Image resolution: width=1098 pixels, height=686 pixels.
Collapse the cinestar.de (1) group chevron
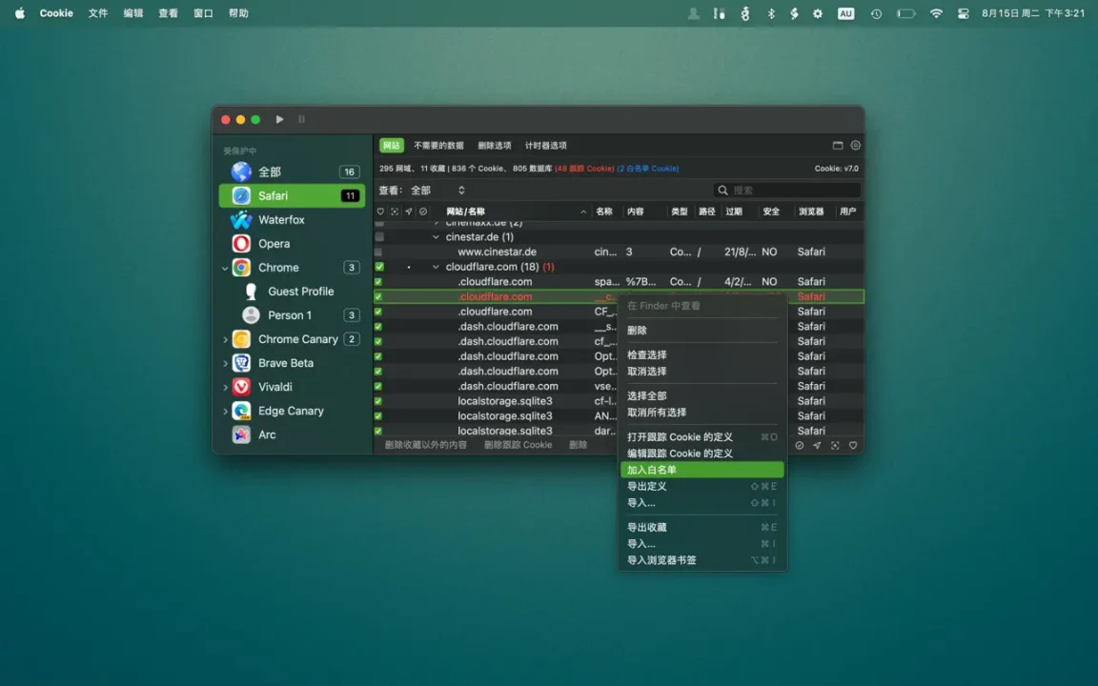pyautogui.click(x=437, y=237)
